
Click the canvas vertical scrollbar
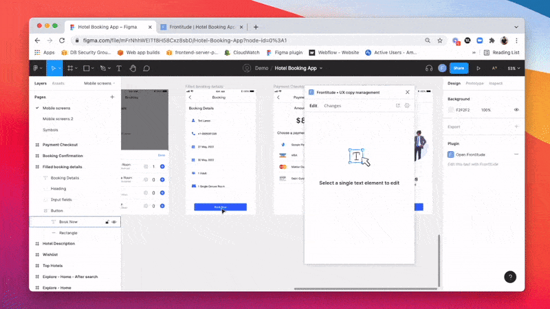[439, 261]
